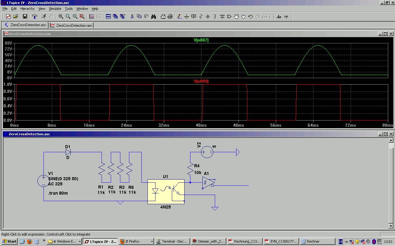Open the Control Panel hammer icon
Viewport: 395px width, 246px height.
tap(35, 17)
